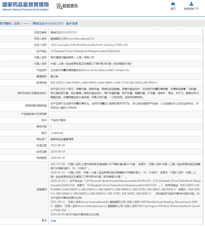Click the 批准日期 row label
The image size is (205, 226).
41,146
